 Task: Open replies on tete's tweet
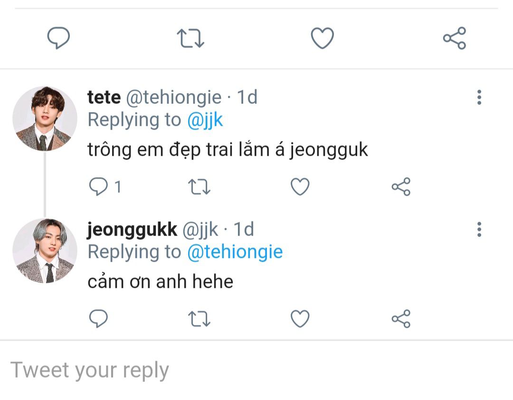[99, 187]
